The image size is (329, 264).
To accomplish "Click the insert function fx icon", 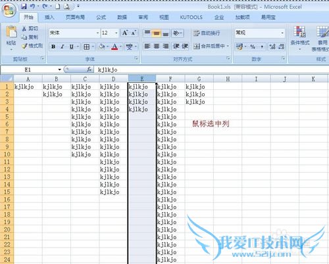I will point(89,70).
